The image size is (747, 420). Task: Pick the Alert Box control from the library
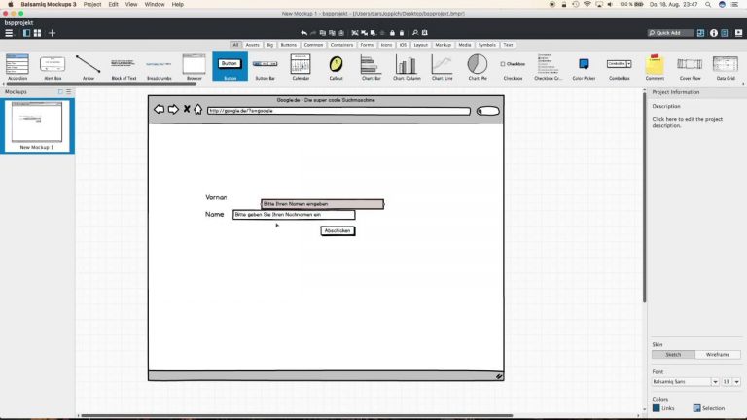tap(53, 67)
